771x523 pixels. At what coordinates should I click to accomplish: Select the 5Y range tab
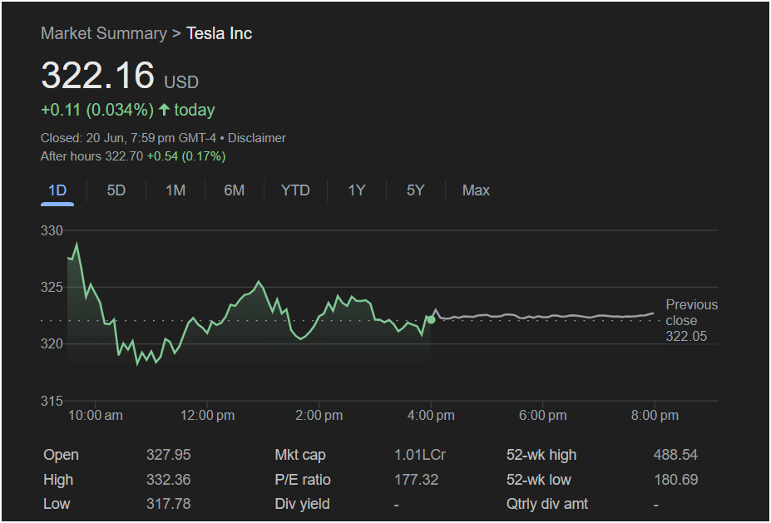[415, 190]
